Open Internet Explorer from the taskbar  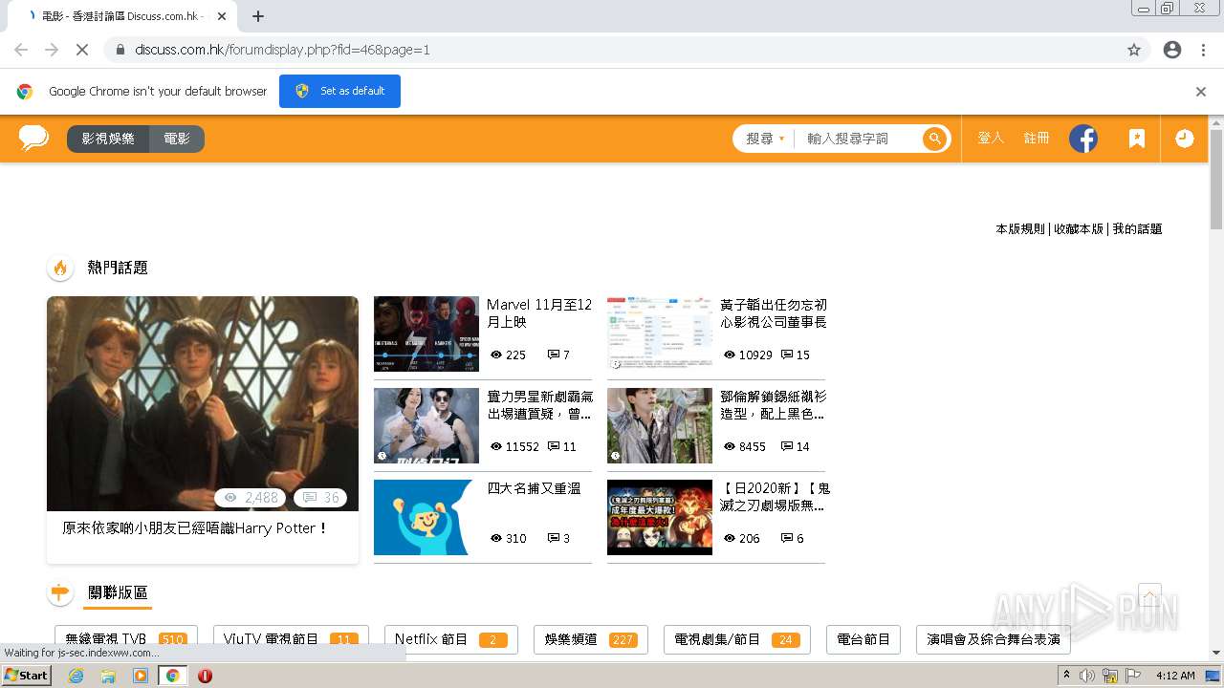point(76,676)
